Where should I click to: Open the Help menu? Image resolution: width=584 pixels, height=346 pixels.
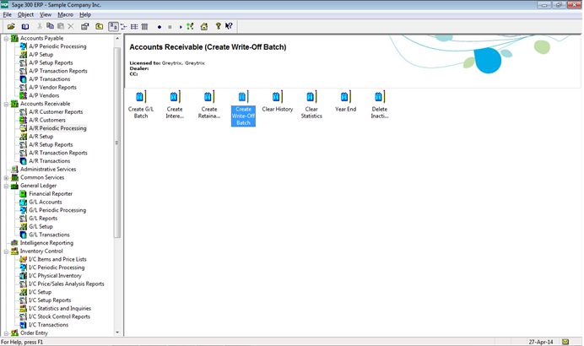tap(85, 14)
